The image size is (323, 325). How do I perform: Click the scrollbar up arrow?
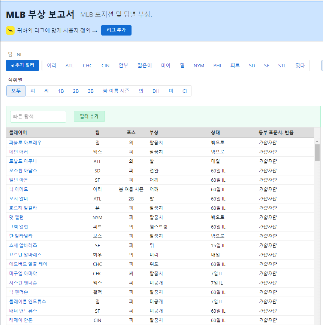click(317, 141)
